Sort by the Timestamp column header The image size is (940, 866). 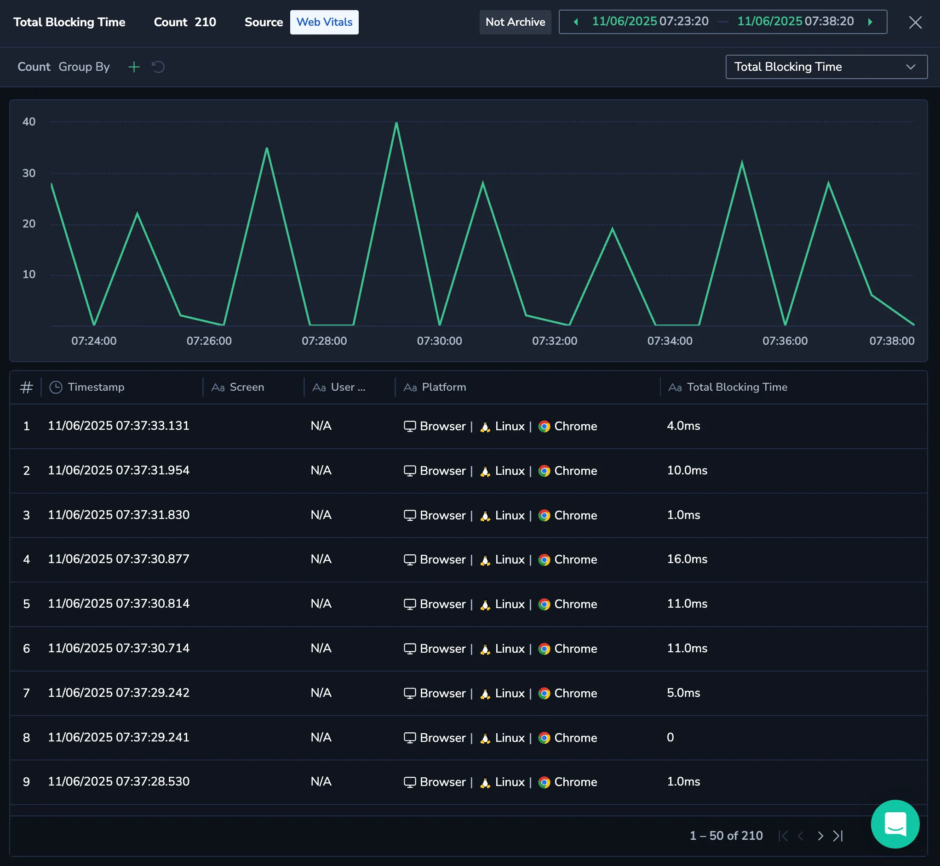[96, 387]
